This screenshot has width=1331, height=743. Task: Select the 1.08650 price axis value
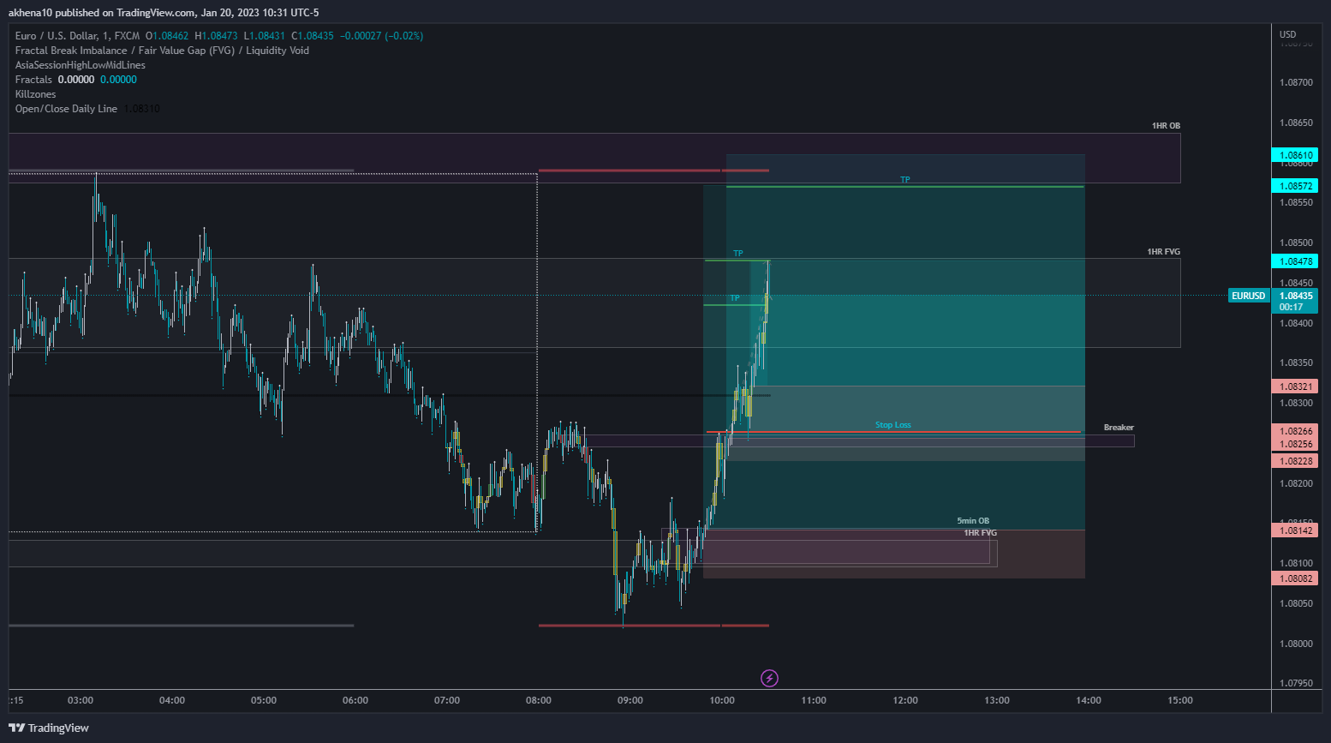1296,123
